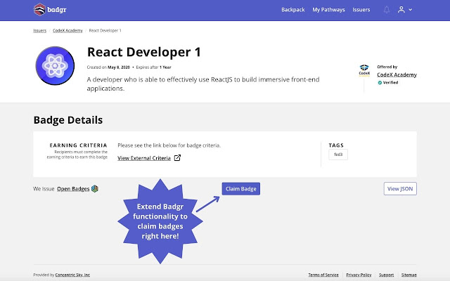Click the green Verified checkmark icon

(x=380, y=83)
